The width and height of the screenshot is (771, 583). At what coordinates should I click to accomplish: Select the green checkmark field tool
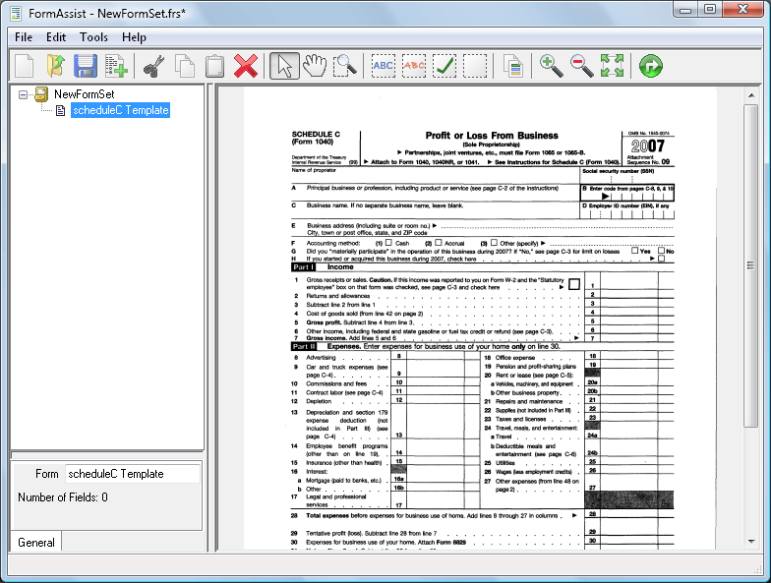(x=445, y=66)
